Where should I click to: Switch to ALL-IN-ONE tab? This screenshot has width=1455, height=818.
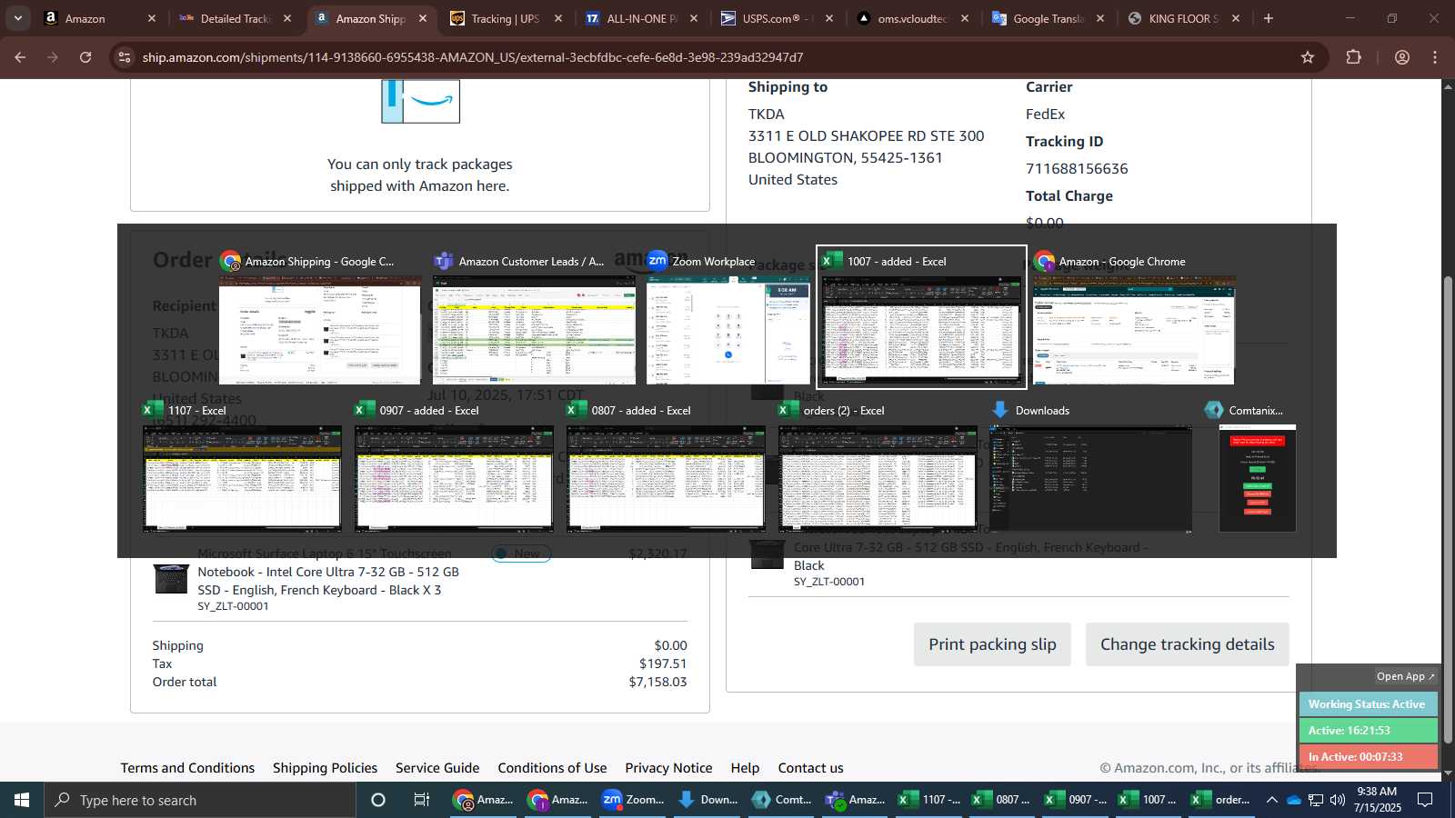click(x=640, y=18)
